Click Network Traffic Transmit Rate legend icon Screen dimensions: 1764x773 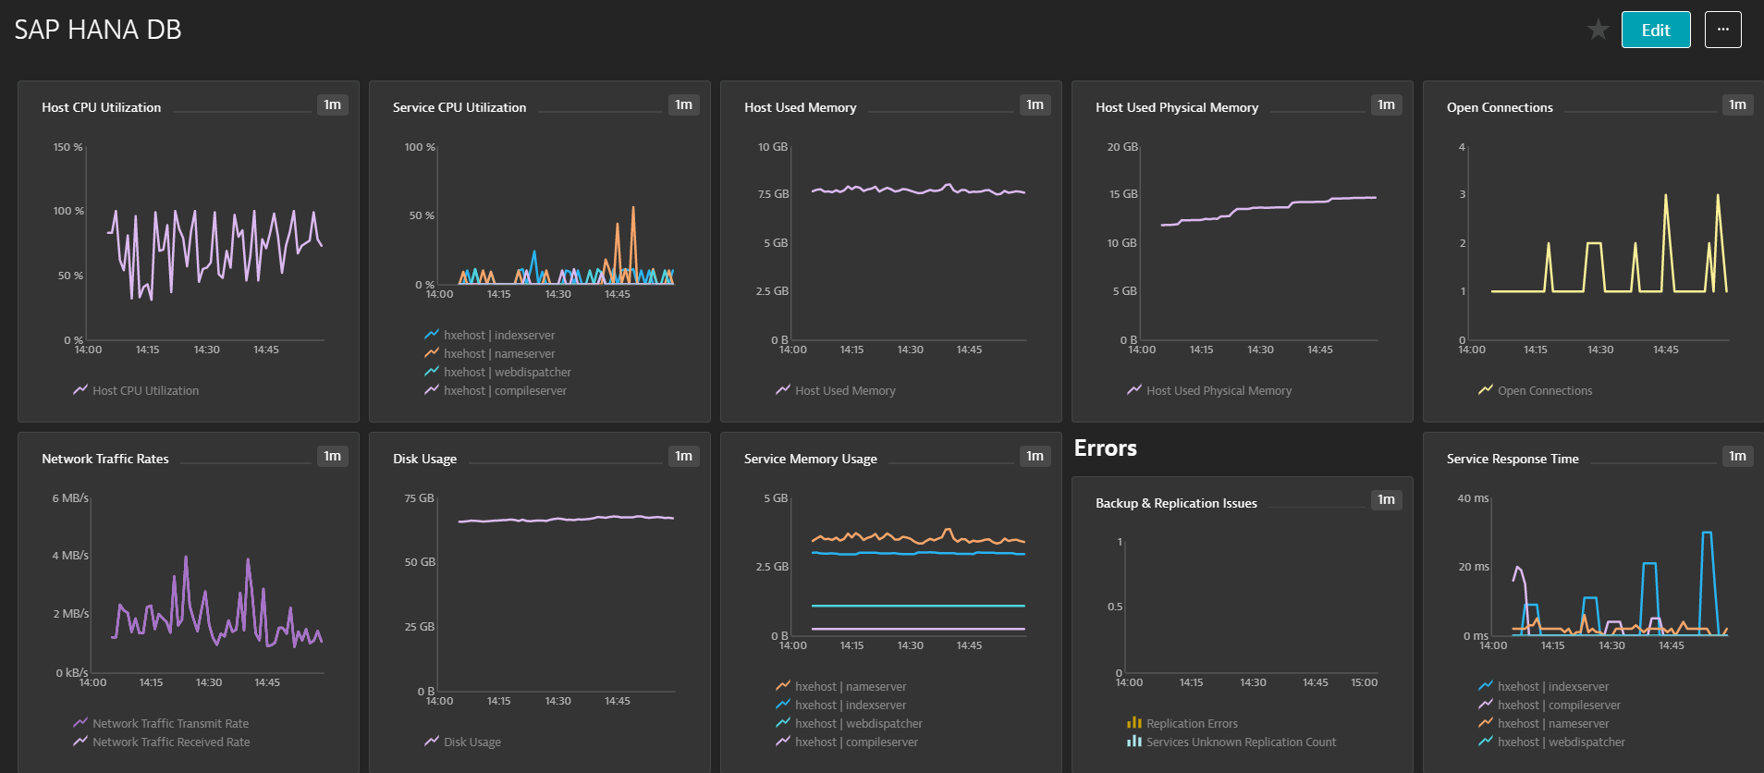(x=80, y=723)
